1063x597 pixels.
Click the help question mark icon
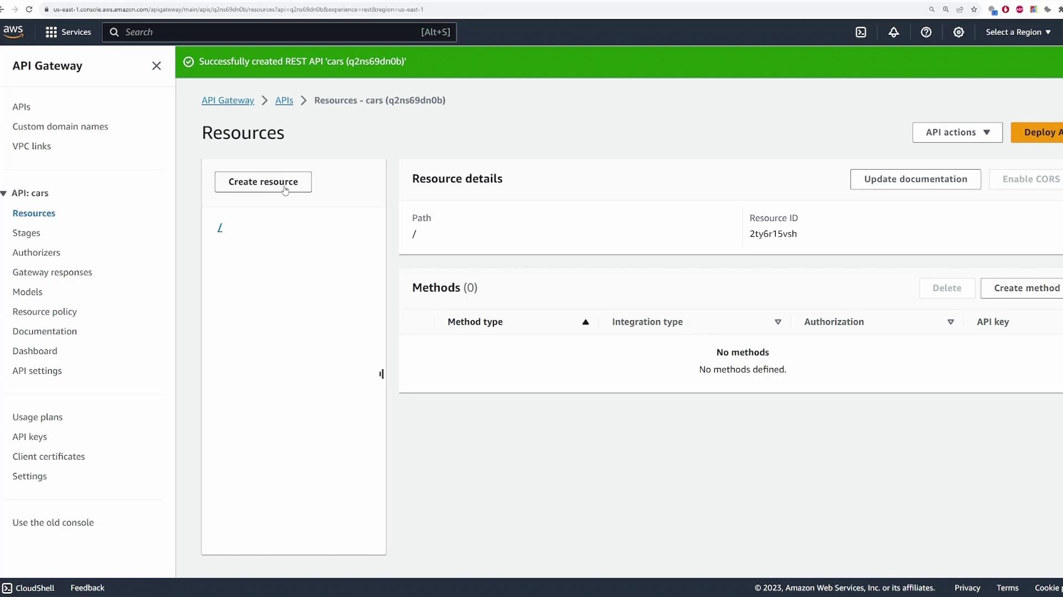pyautogui.click(x=926, y=32)
